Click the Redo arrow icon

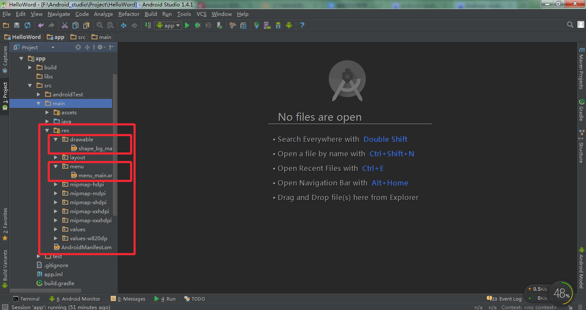pyautogui.click(x=52, y=25)
